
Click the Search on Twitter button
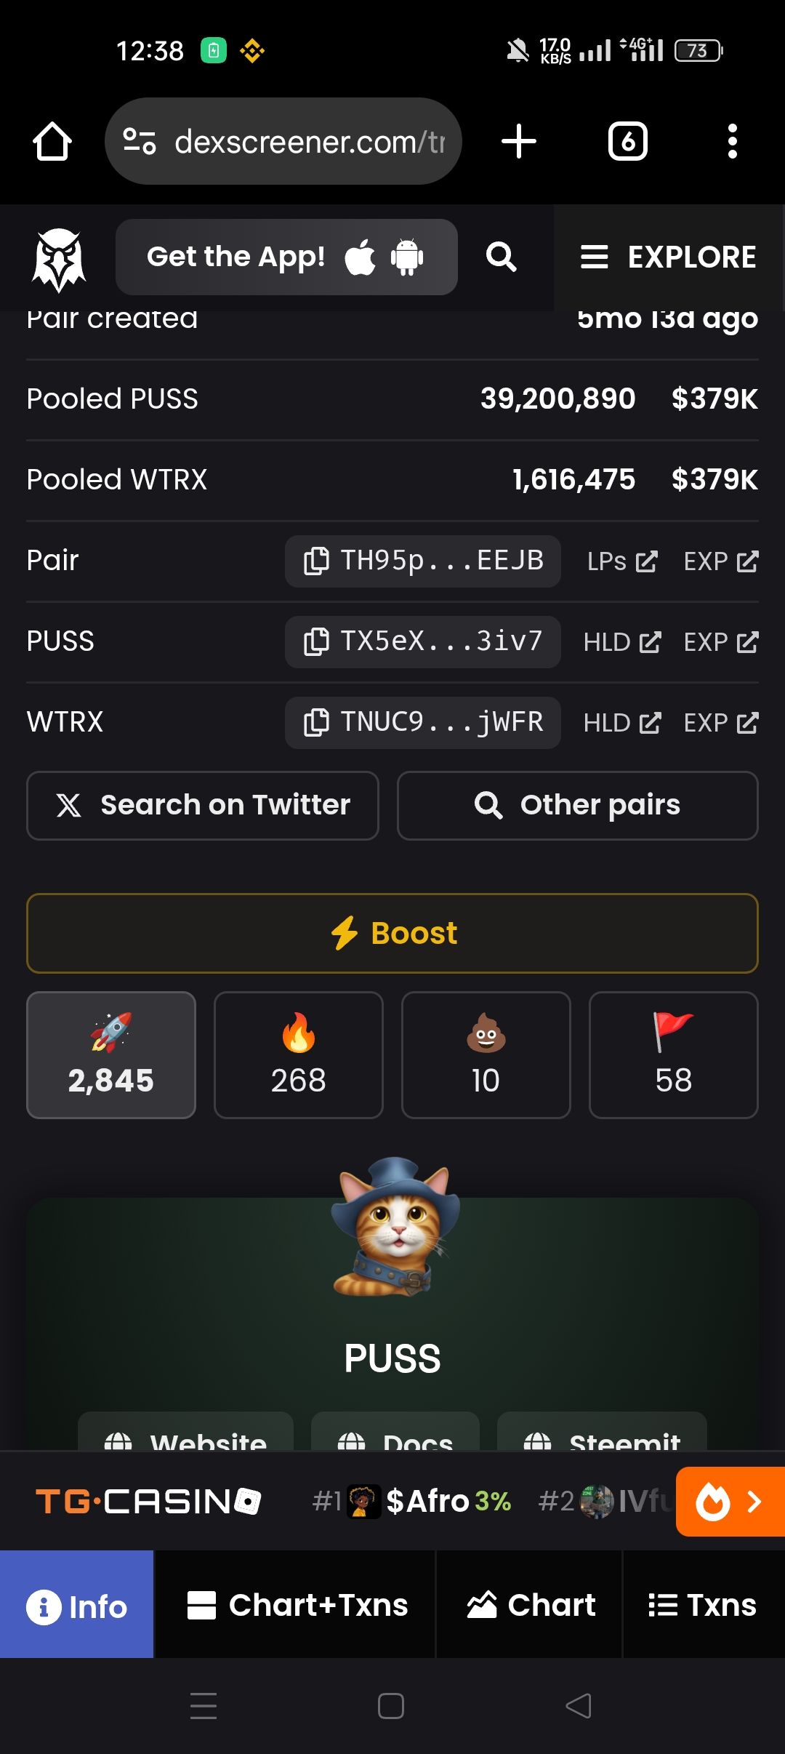(203, 805)
